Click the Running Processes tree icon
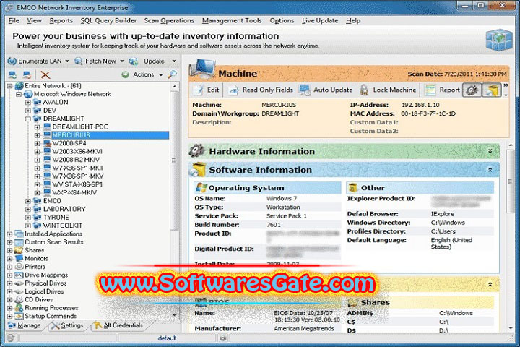 [x=19, y=308]
